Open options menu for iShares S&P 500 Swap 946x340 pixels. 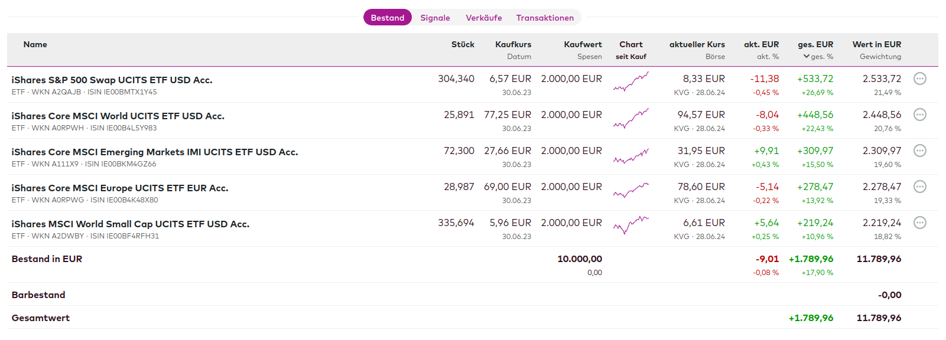919,79
